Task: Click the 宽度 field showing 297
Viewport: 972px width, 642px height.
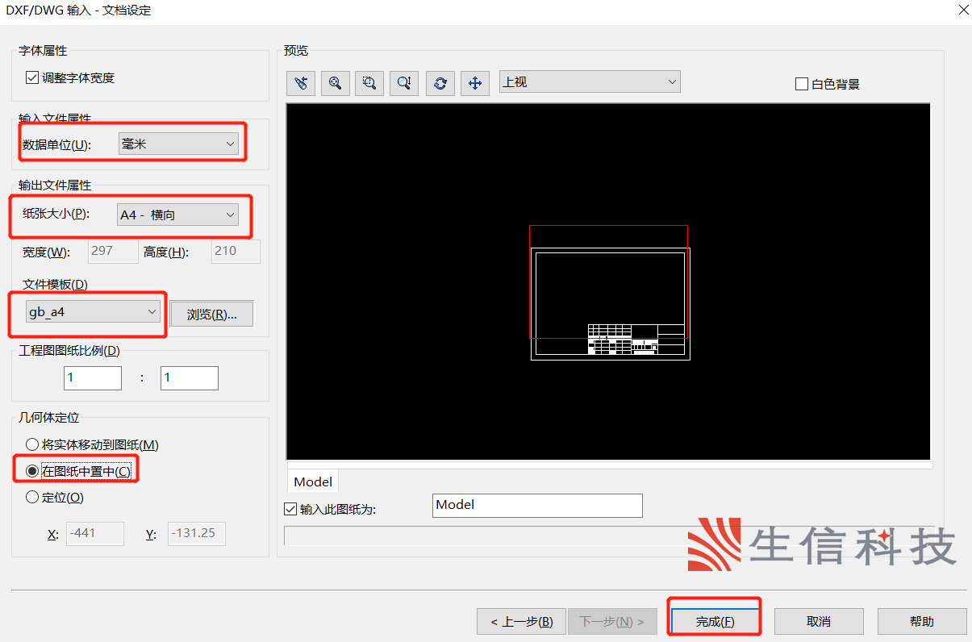Action: [113, 252]
